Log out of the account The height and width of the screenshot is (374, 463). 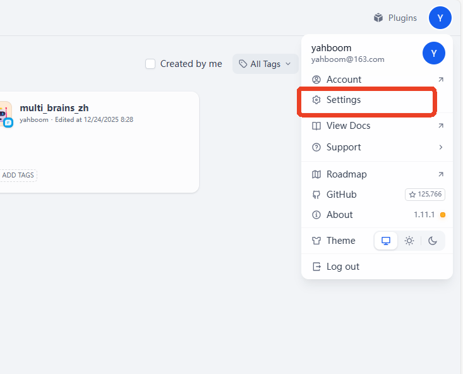377,267
